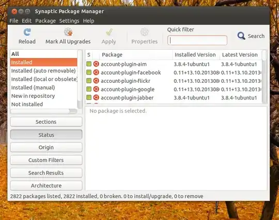Viewport: 279px width, 220px height.
Task: Focus the Quick filter text field
Action: 197,40
